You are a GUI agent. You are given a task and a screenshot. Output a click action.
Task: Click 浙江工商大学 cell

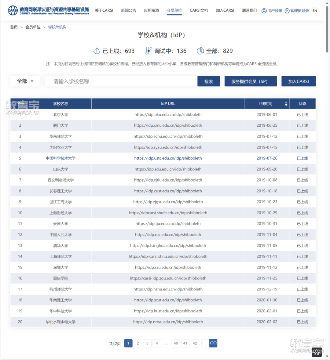point(61,202)
